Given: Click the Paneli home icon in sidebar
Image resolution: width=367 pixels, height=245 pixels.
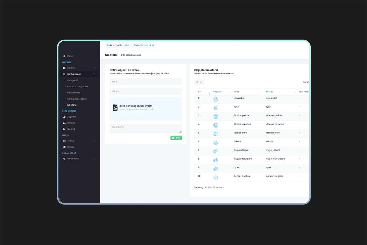Looking at the screenshot, I should [x=64, y=56].
